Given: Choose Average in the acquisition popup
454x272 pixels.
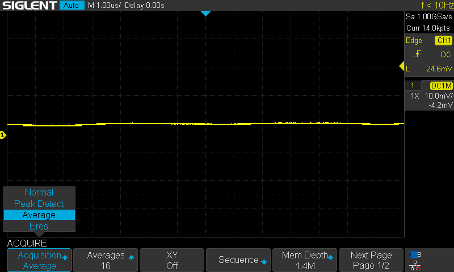Looking at the screenshot, I should pos(39,215).
